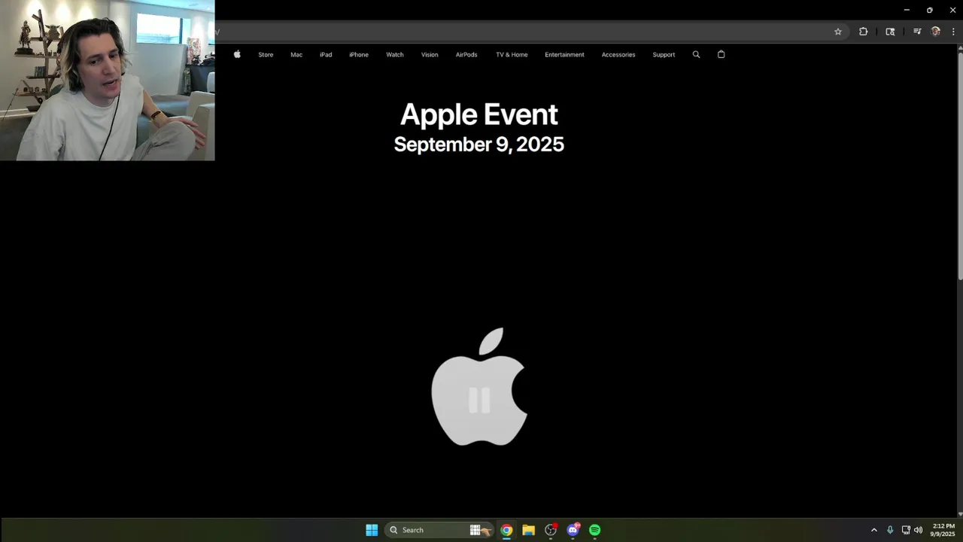Go to the TV & Home nav link
963x542 pixels.
click(x=512, y=54)
